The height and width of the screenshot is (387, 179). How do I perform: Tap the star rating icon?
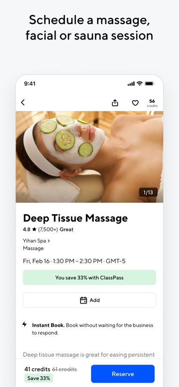pos(34,229)
